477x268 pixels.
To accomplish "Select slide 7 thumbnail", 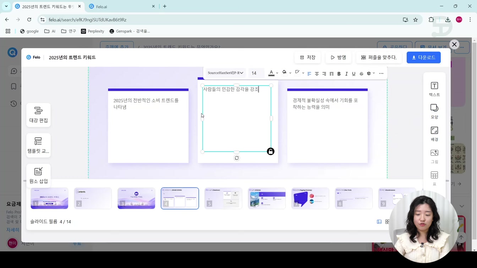I will point(310,198).
